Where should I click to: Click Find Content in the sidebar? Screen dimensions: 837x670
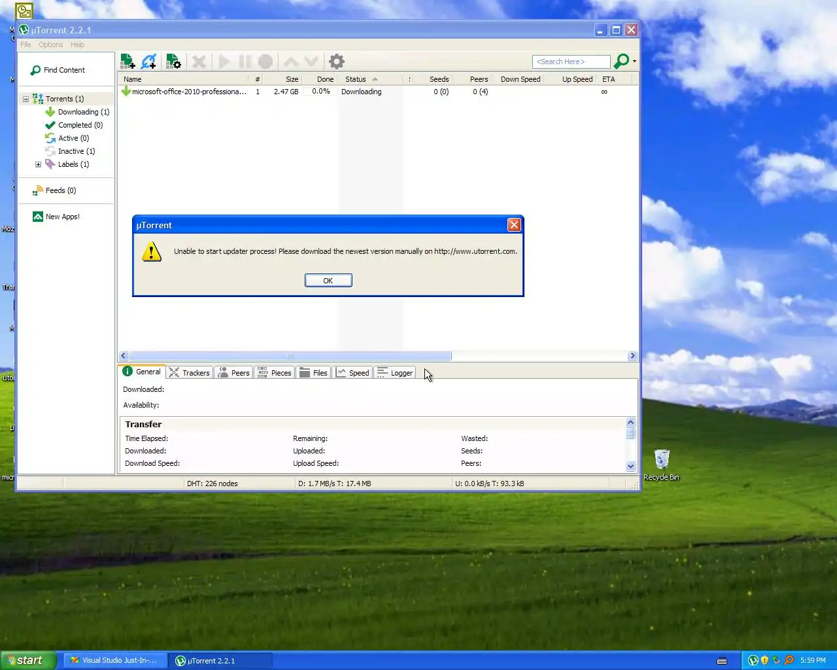click(x=64, y=70)
